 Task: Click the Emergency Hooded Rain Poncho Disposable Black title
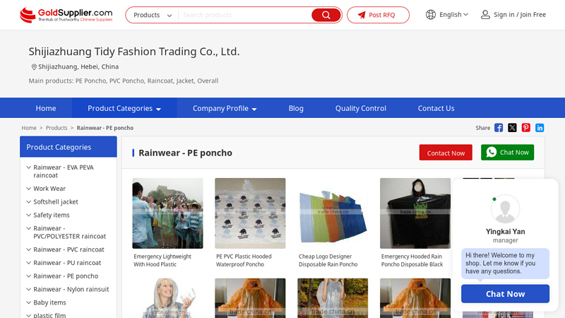(x=412, y=260)
